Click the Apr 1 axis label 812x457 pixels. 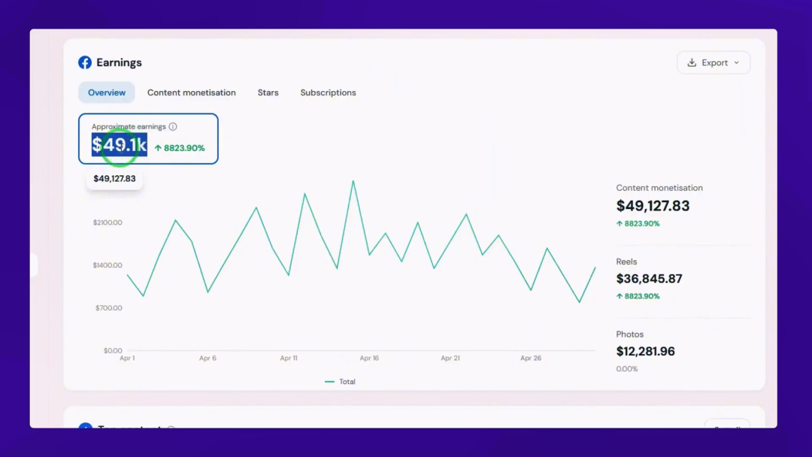[127, 358]
